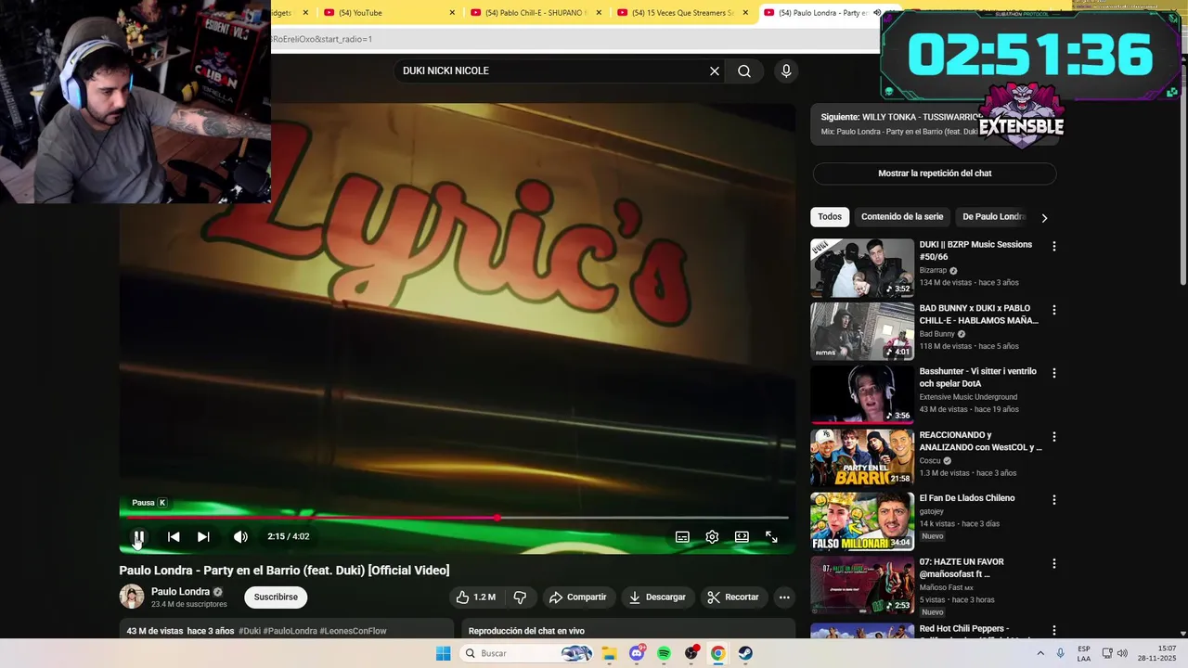Screen dimensions: 1188x668
Task: Share the video via Compartir
Action: (577, 597)
